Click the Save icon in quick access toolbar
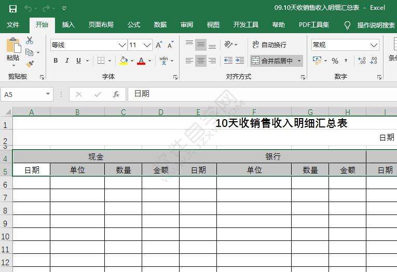The width and height of the screenshot is (397, 272). [x=13, y=9]
